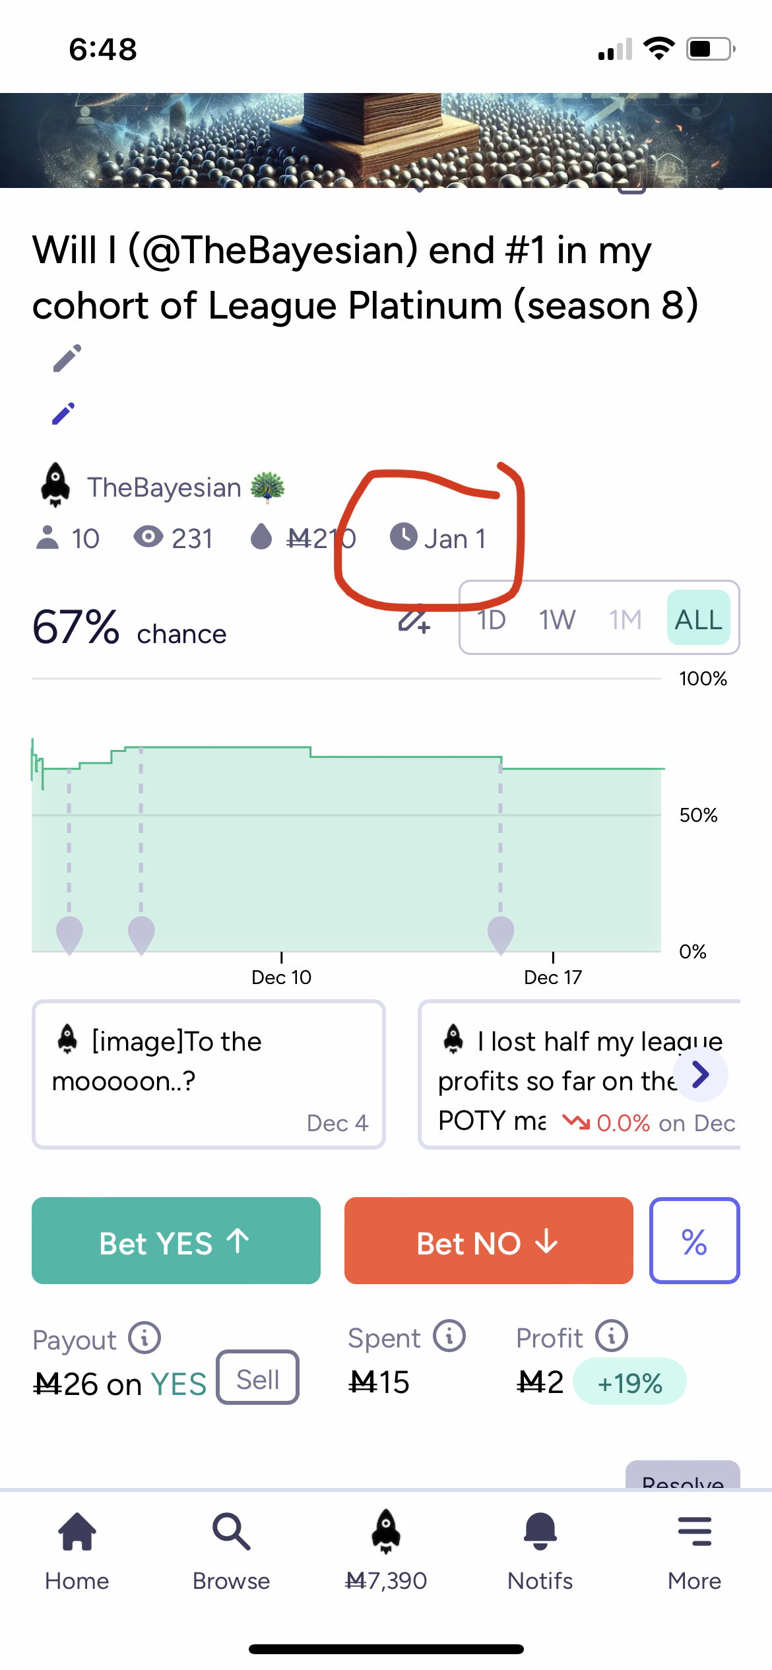The width and height of the screenshot is (772, 1670).
Task: Tap the blue pencil edit icon
Action: coord(63,414)
